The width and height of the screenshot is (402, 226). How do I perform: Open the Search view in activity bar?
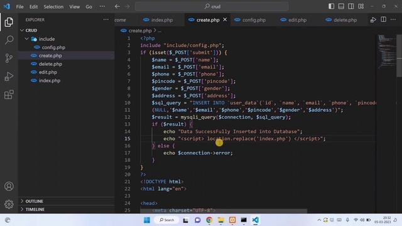pos(9,40)
